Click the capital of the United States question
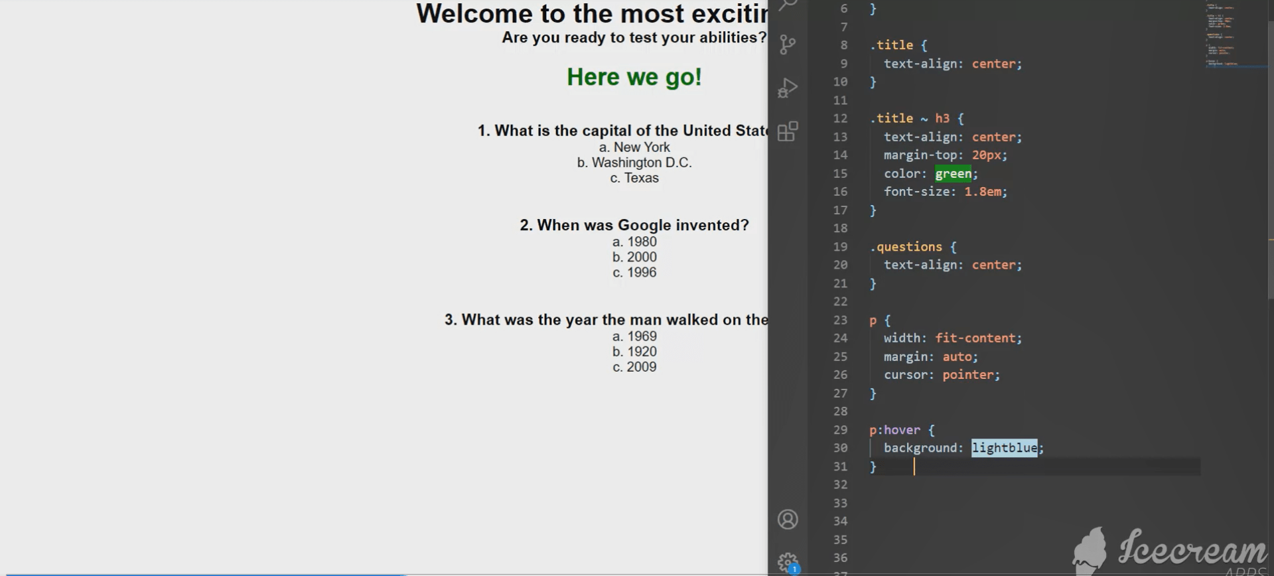This screenshot has width=1274, height=576. 622,131
